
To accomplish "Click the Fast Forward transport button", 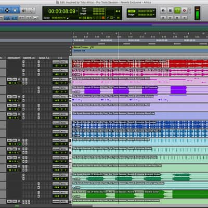I will pyautogui.click(x=177, y=18).
